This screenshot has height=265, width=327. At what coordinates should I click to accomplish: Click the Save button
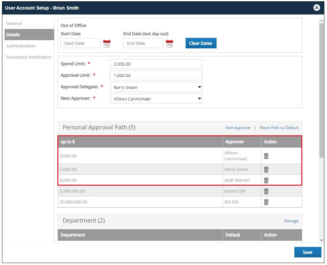pyautogui.click(x=308, y=252)
